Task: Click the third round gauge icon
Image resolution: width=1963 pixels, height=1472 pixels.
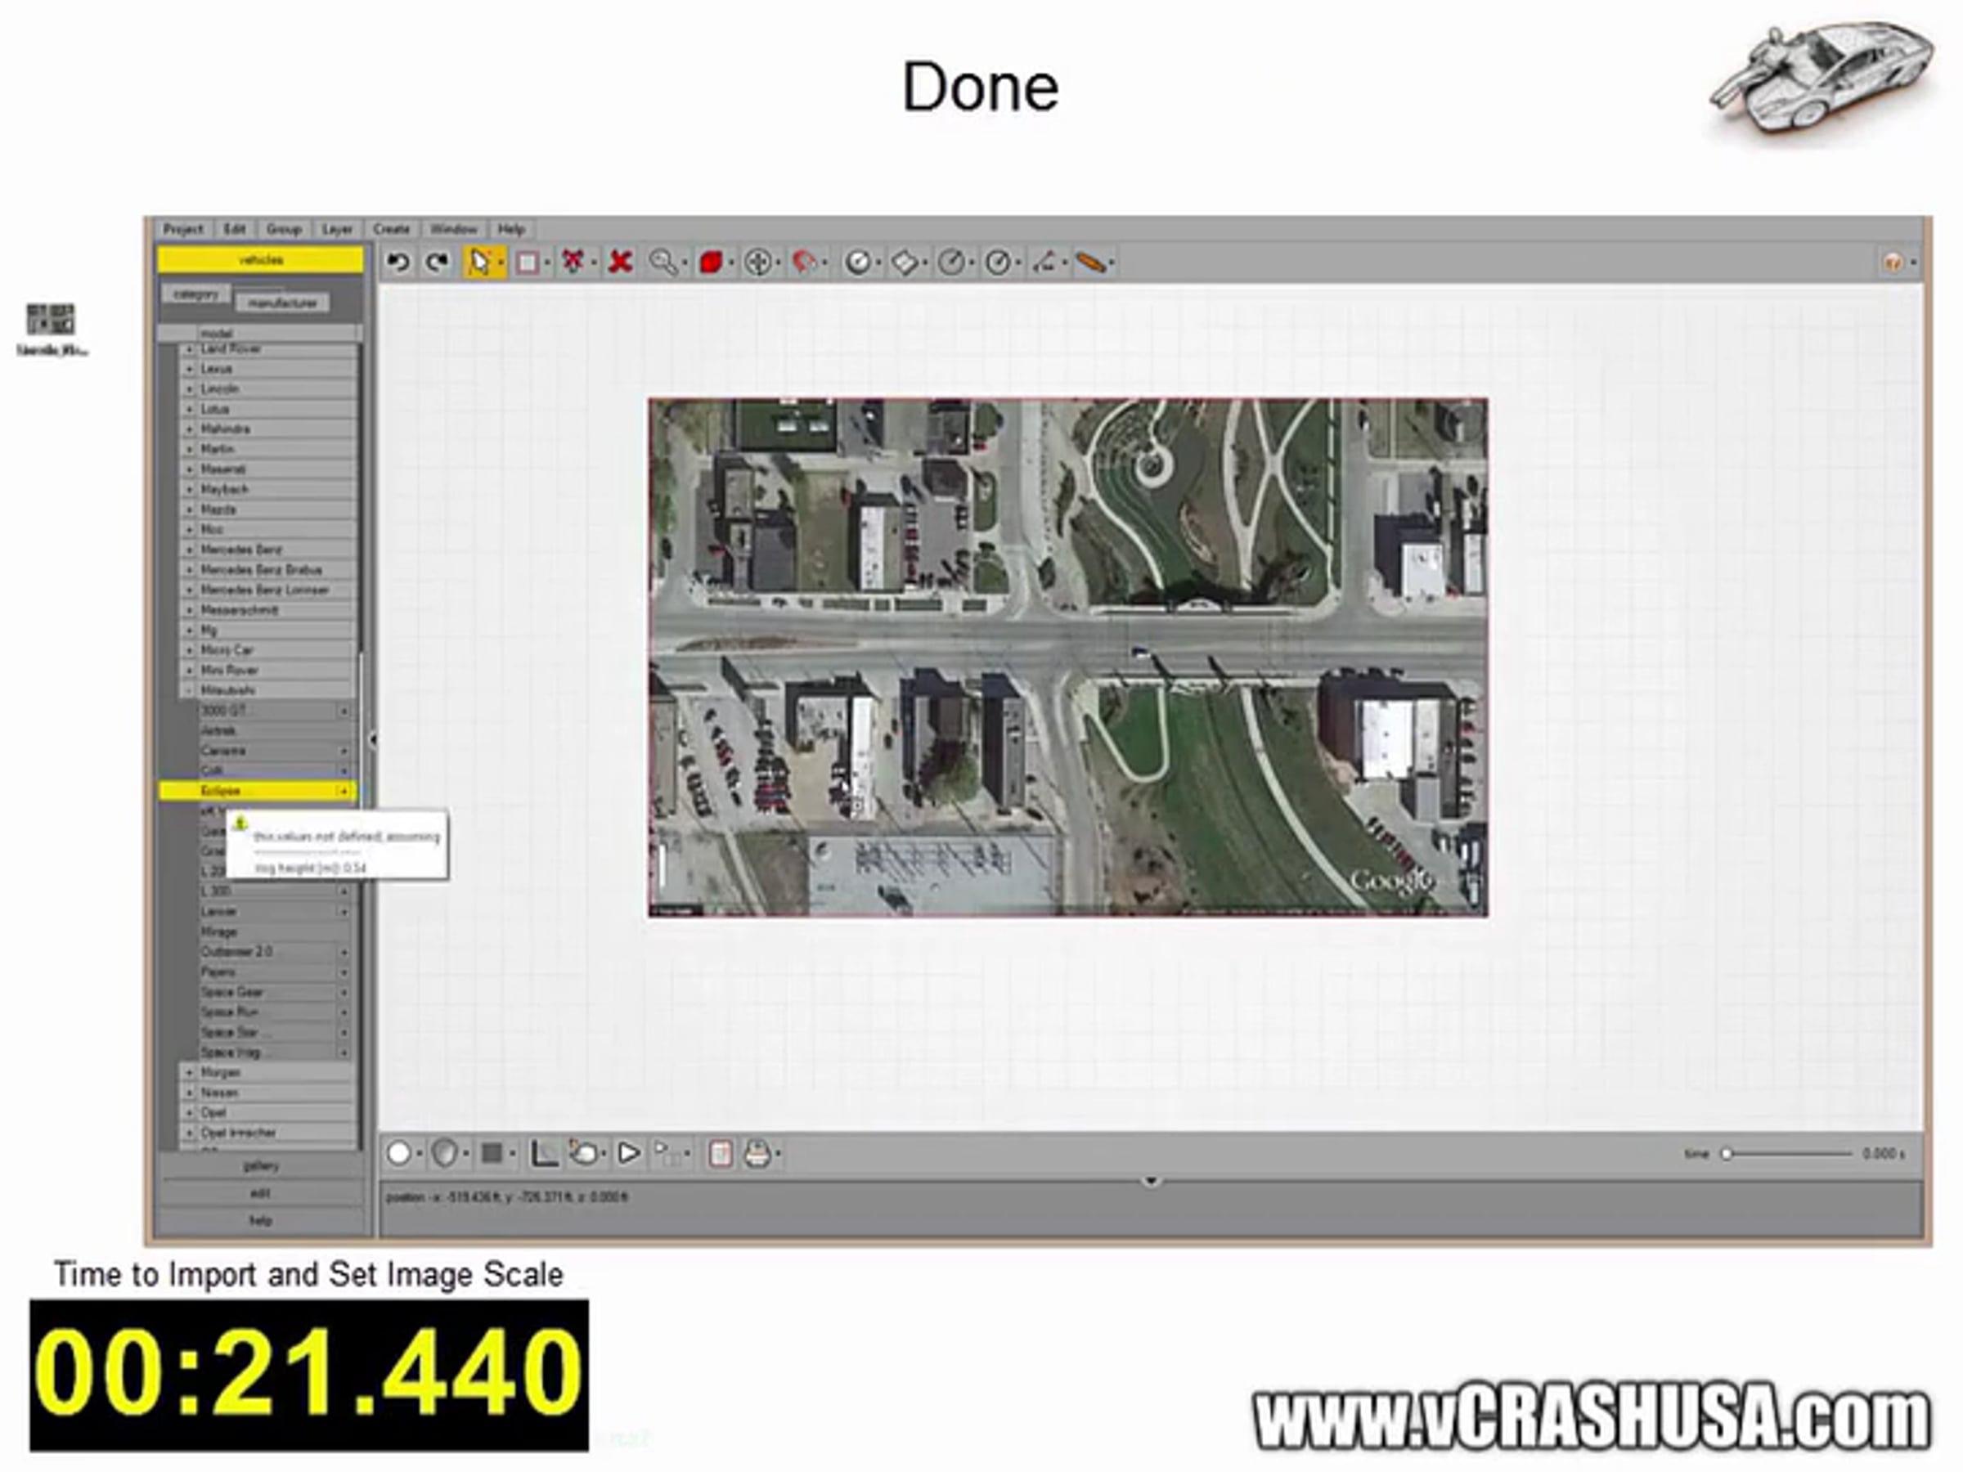Action: (x=999, y=263)
